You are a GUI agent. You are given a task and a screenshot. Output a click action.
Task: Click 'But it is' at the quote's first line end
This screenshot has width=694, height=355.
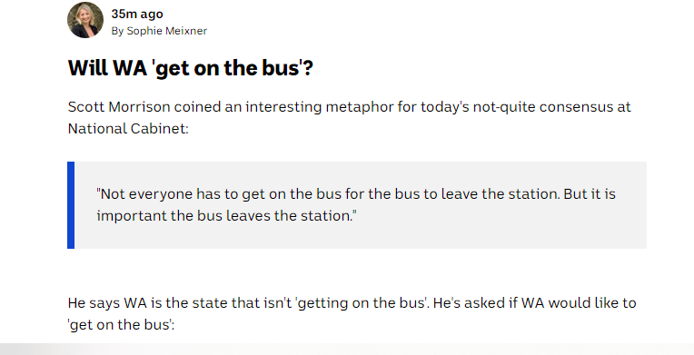coord(590,194)
